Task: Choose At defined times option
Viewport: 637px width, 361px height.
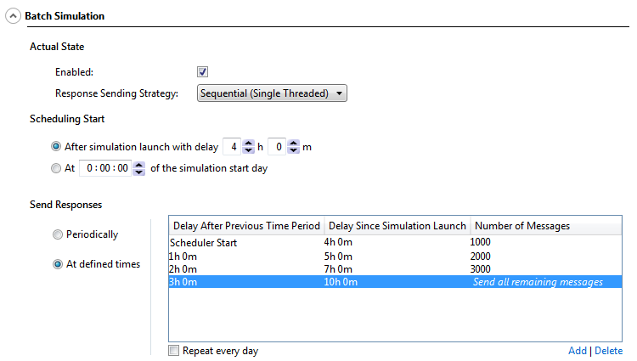Action: click(x=58, y=264)
